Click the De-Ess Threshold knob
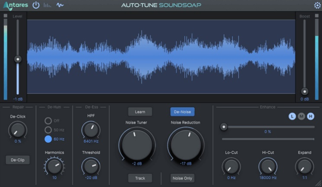 click(x=91, y=166)
